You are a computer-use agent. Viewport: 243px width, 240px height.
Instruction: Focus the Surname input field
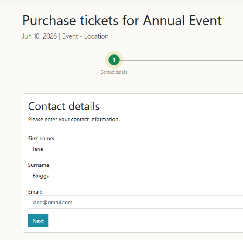pos(137,176)
